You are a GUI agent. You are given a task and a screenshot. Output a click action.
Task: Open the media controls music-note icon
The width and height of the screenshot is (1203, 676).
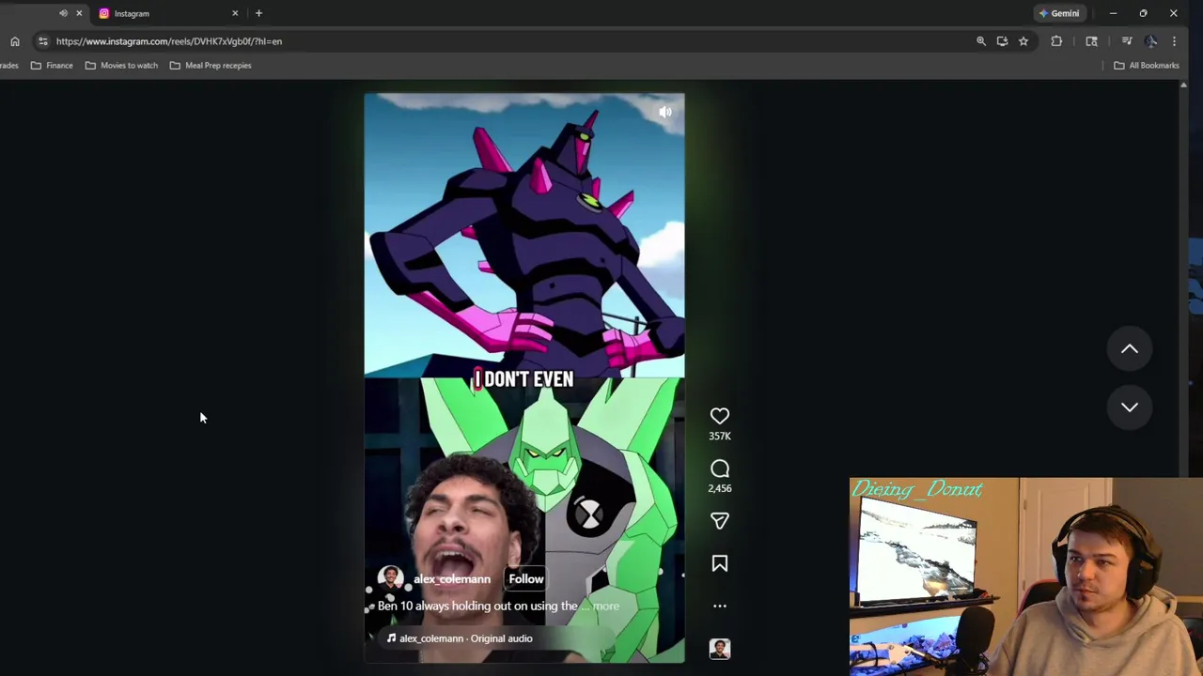[1127, 41]
